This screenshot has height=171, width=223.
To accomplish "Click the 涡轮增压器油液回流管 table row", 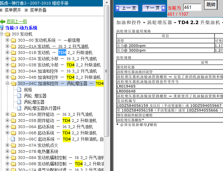I will [x=170, y=72].
